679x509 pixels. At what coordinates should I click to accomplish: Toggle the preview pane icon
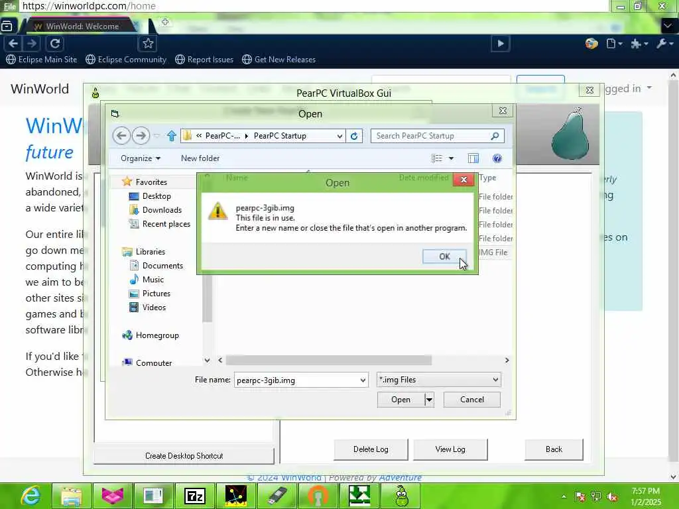click(473, 158)
